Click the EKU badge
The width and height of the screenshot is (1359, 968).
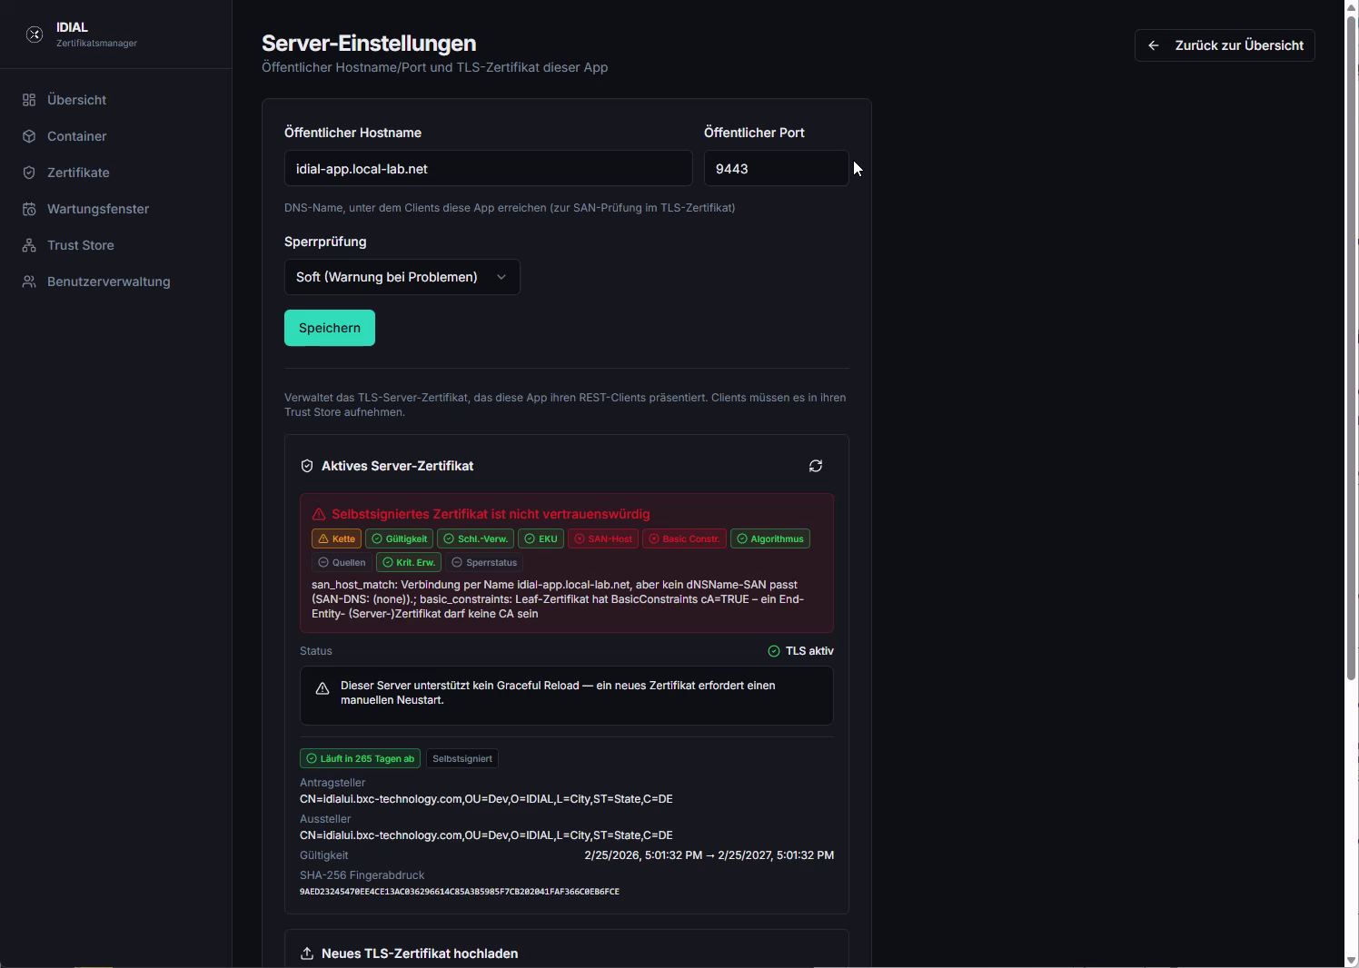[541, 538]
